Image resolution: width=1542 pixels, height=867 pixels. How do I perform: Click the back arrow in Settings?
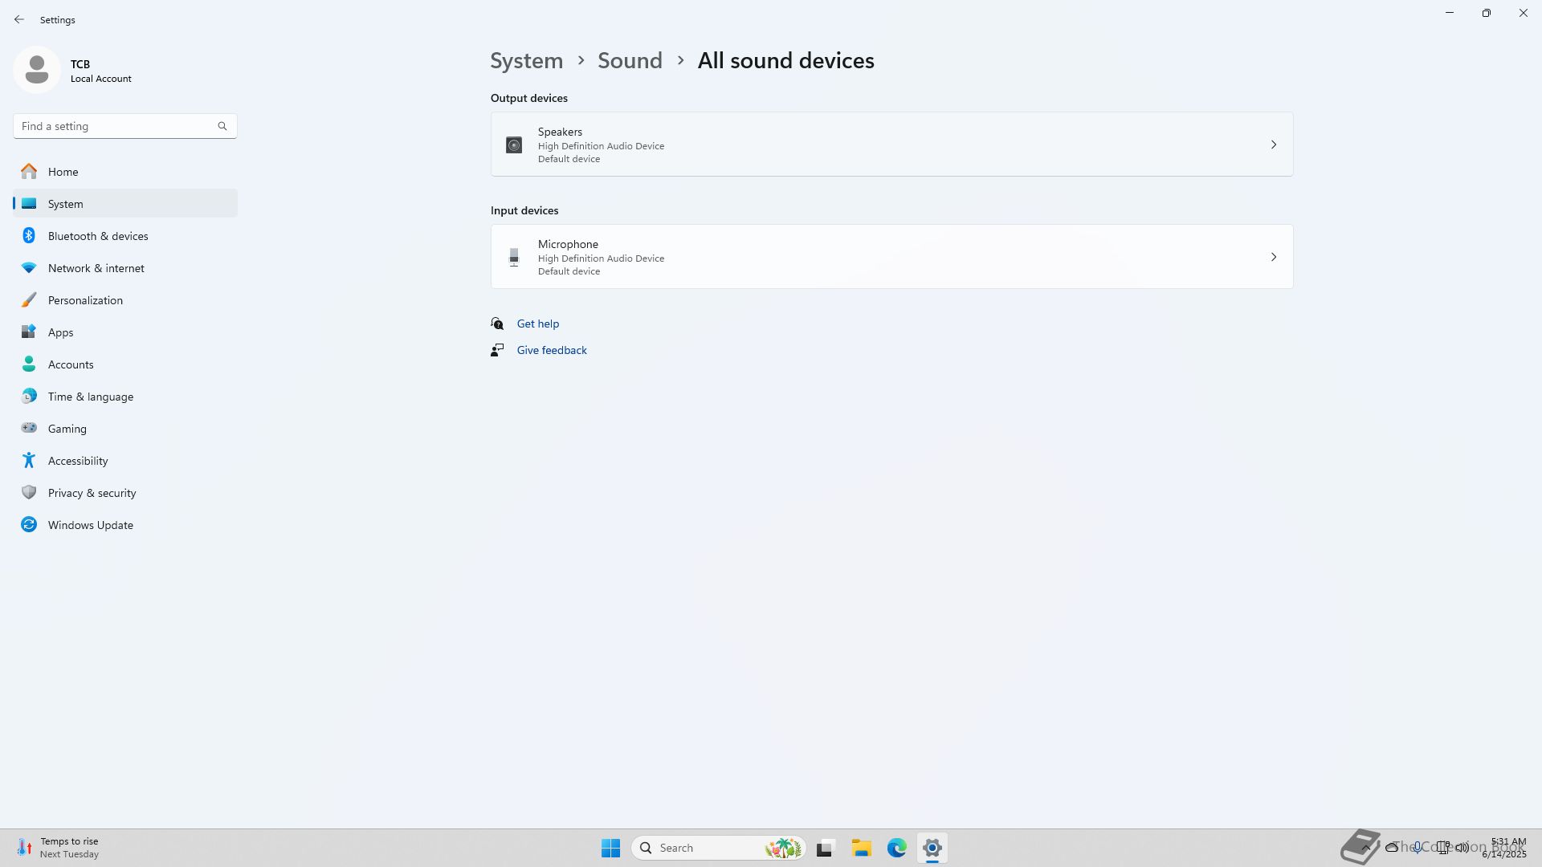[x=19, y=19]
